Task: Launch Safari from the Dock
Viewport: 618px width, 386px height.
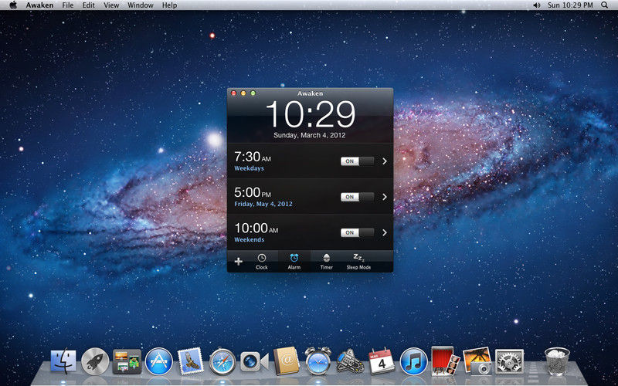Action: (x=222, y=361)
